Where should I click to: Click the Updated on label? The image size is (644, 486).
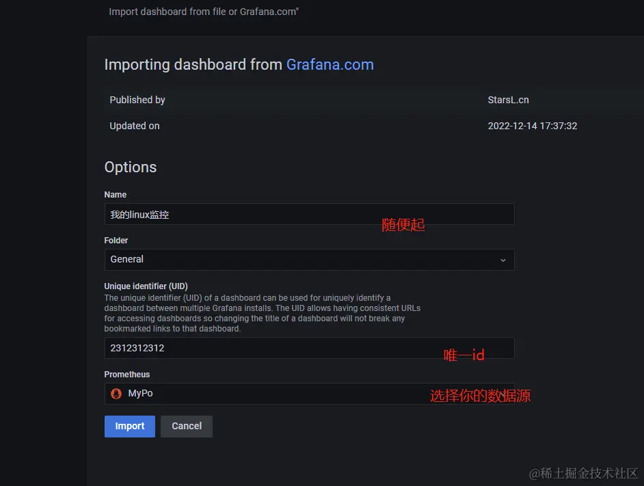pyautogui.click(x=134, y=126)
